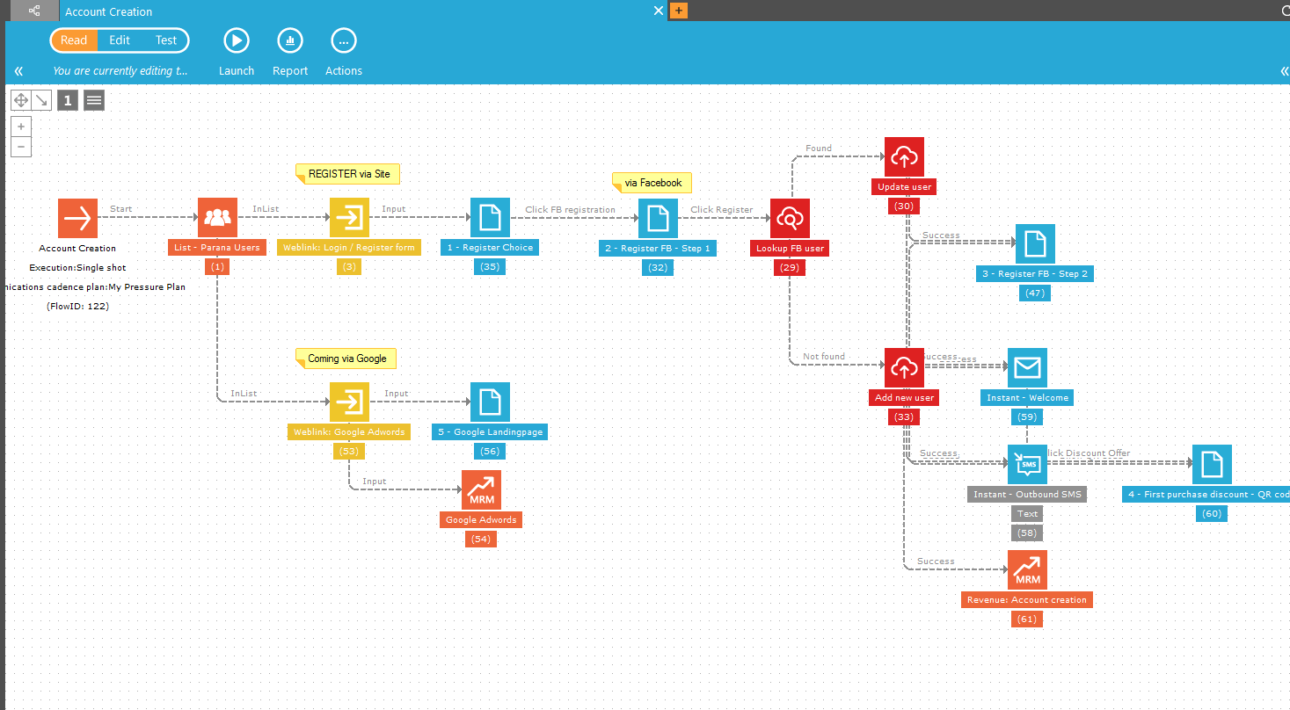
Task: Click the Instant - Welcome email icon
Action: point(1027,367)
